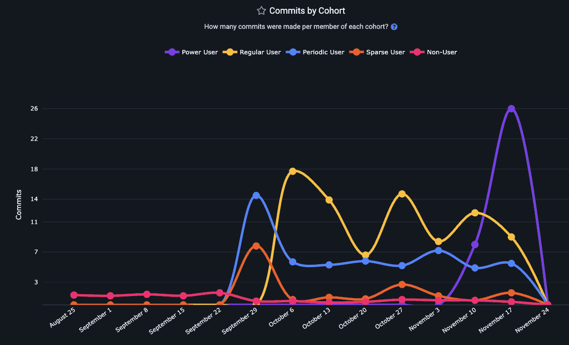This screenshot has width=569, height=345.
Task: Click Periodic User point on November 3
Action: [438, 251]
